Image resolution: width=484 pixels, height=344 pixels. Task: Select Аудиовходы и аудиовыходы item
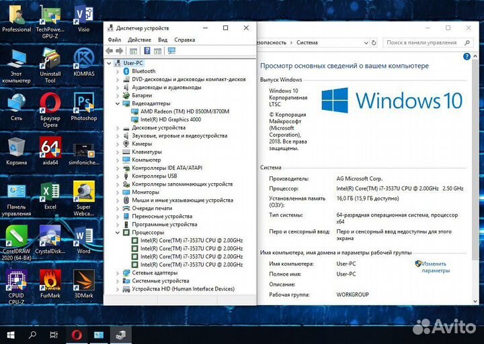(x=167, y=87)
